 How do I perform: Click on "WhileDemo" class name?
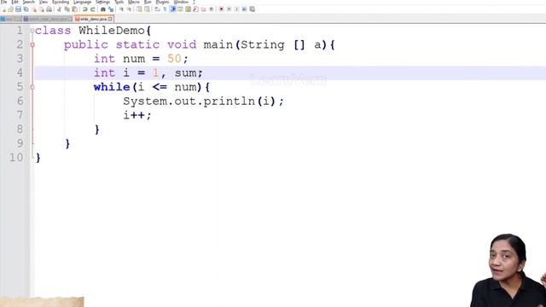112,31
